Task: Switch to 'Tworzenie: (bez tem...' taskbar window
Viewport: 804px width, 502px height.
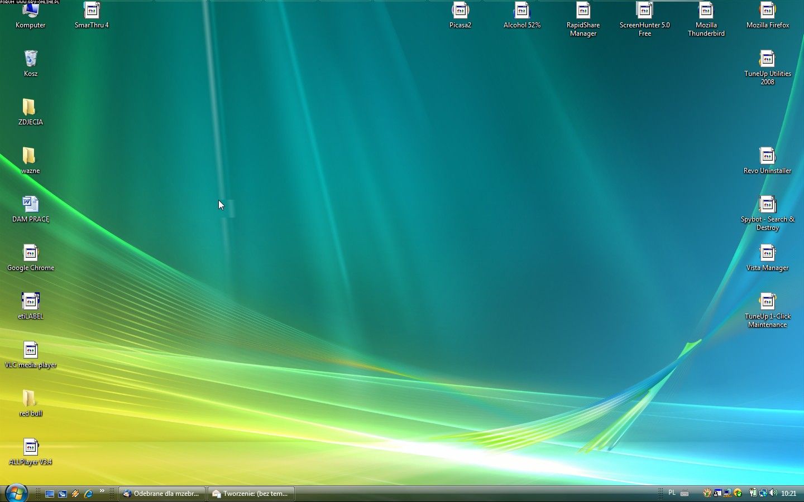Action: tap(251, 494)
